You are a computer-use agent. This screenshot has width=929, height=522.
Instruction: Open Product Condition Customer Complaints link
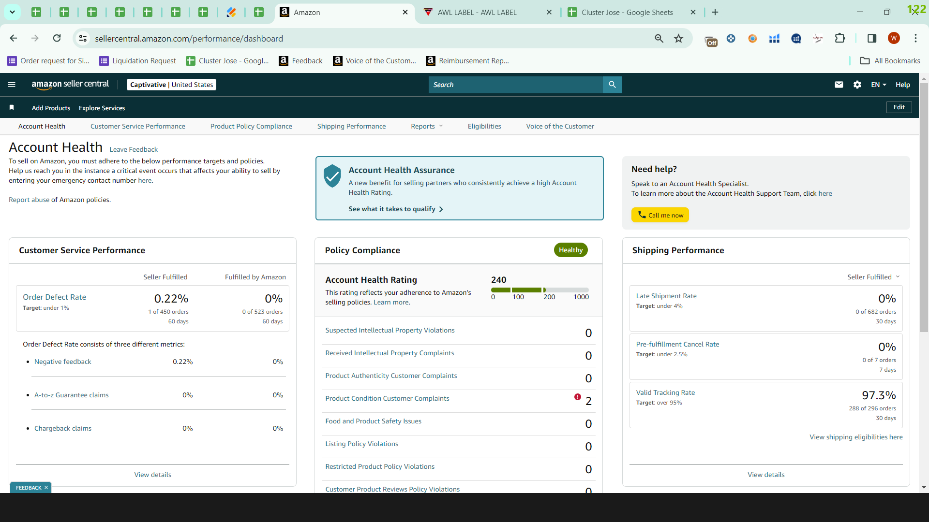point(387,398)
